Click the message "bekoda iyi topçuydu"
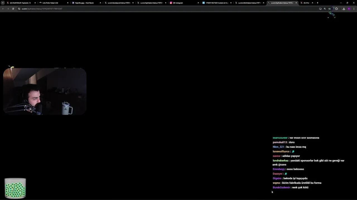This screenshot has width=357, height=200. 295,178
